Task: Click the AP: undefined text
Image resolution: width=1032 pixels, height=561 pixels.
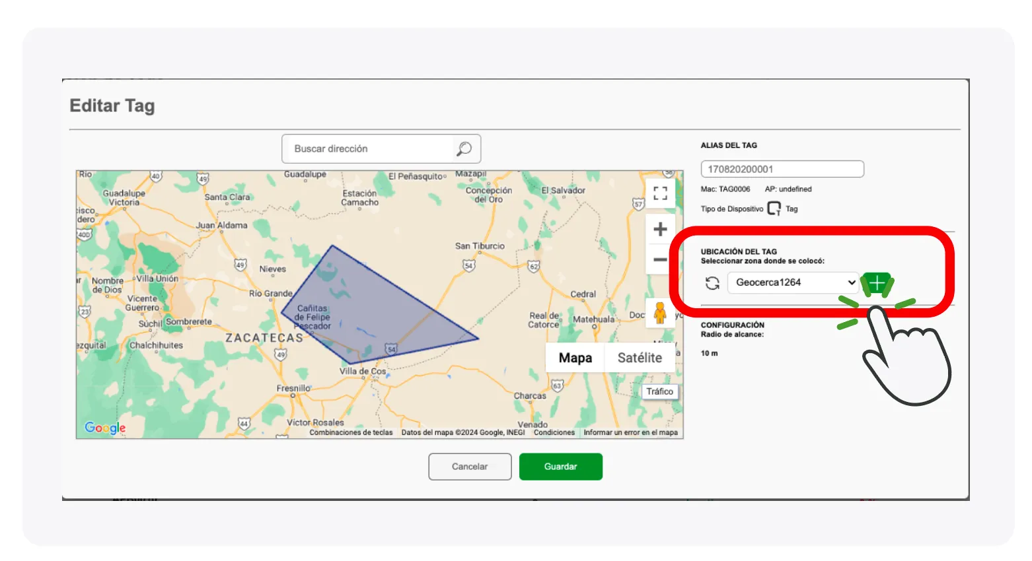Action: tap(788, 189)
